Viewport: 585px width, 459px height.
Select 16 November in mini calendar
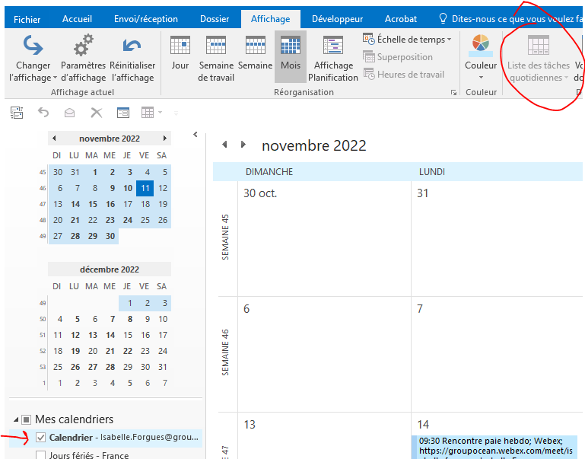pyautogui.click(x=110, y=204)
